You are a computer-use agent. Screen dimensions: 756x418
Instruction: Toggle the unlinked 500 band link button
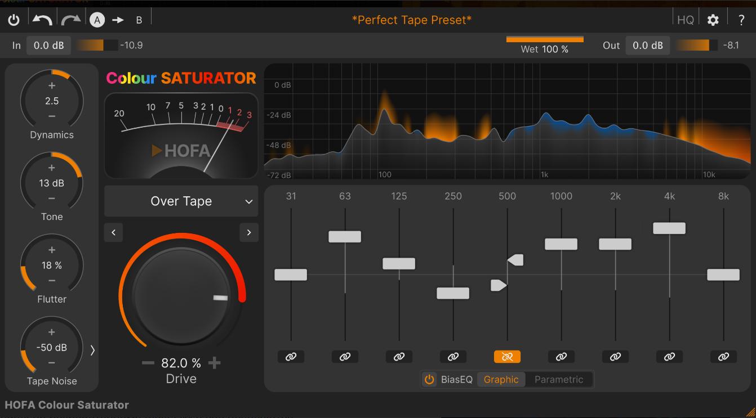point(507,357)
